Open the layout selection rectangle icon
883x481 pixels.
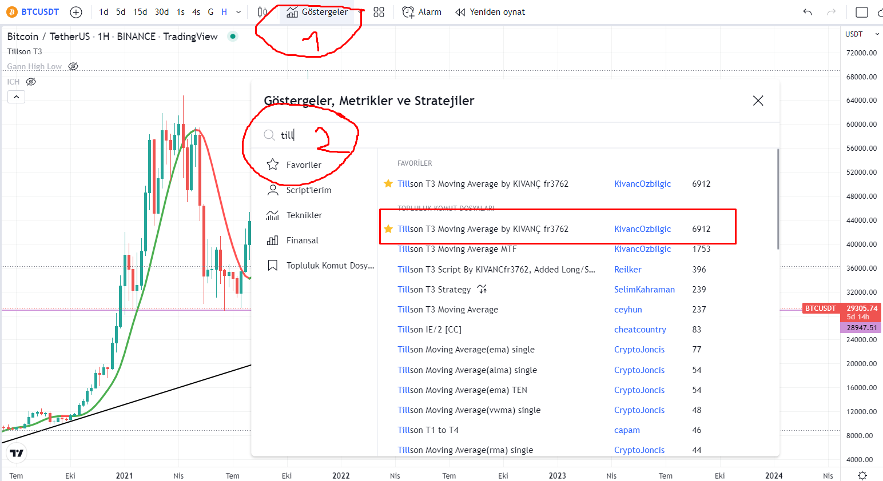coord(862,12)
